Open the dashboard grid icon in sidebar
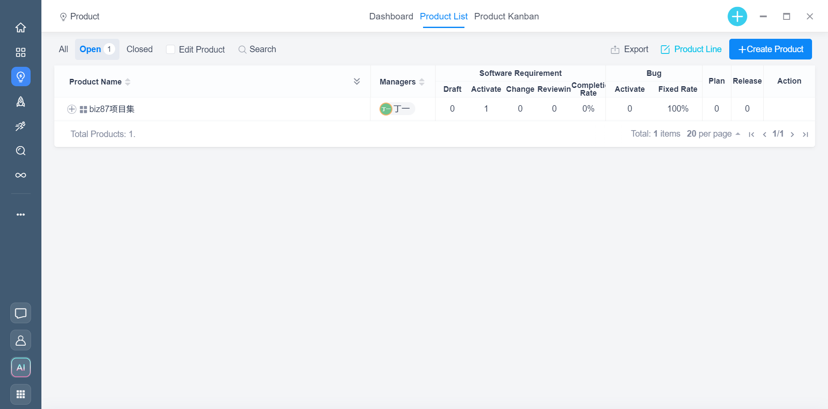The image size is (828, 409). click(21, 52)
